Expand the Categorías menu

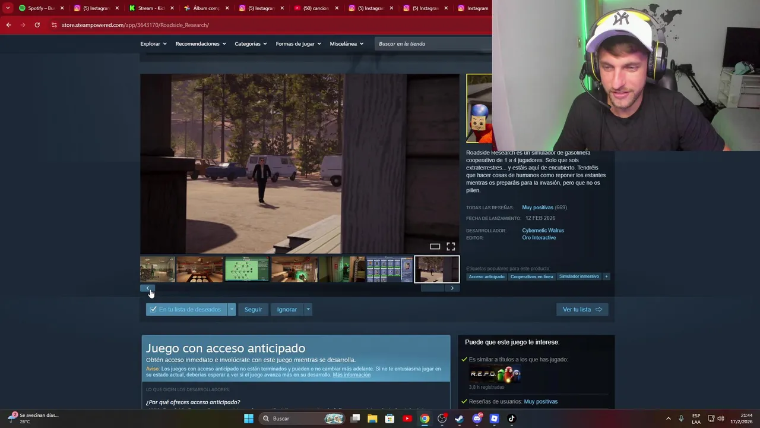point(251,43)
